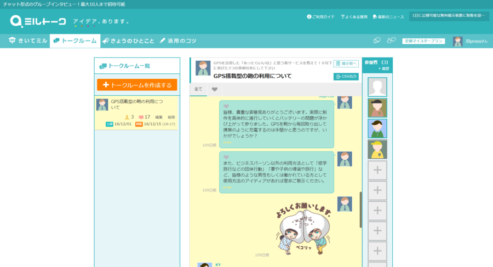The image size is (493, 267).
Task: Click the chat area vertical scrollbar
Action: point(360,208)
